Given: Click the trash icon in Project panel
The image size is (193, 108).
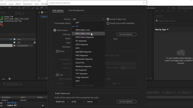Looking at the screenshot, I should (x=9, y=79).
